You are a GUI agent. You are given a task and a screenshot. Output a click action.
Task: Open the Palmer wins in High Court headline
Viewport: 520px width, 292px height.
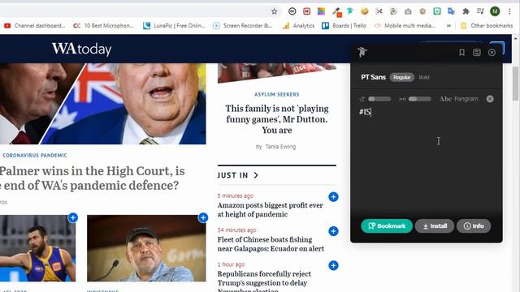(92, 178)
